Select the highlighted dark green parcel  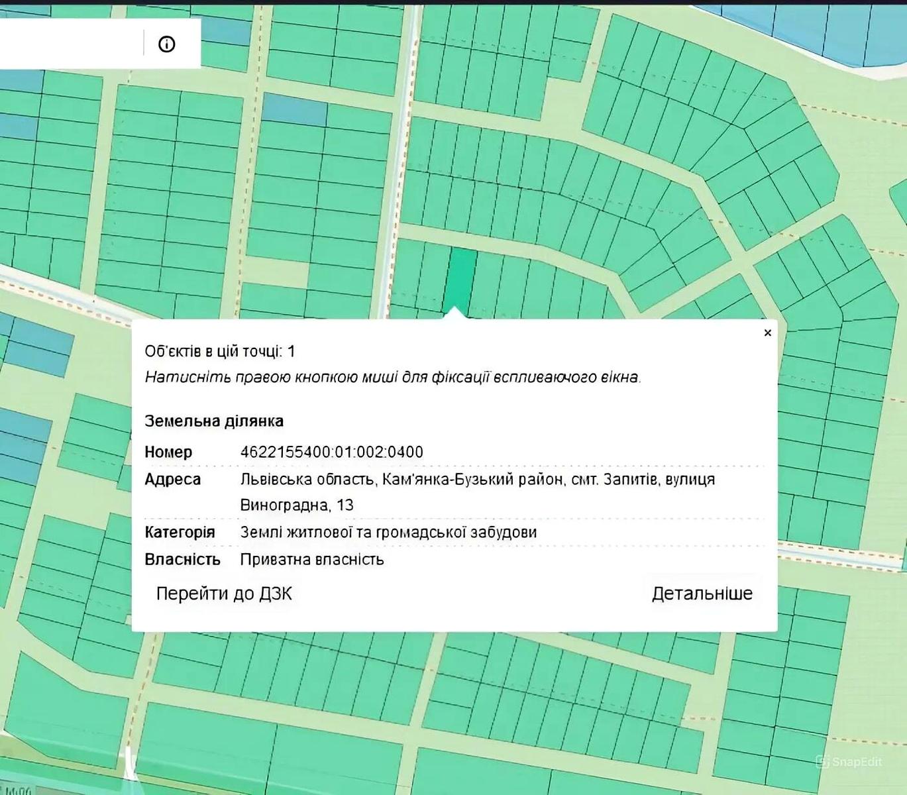[x=460, y=278]
